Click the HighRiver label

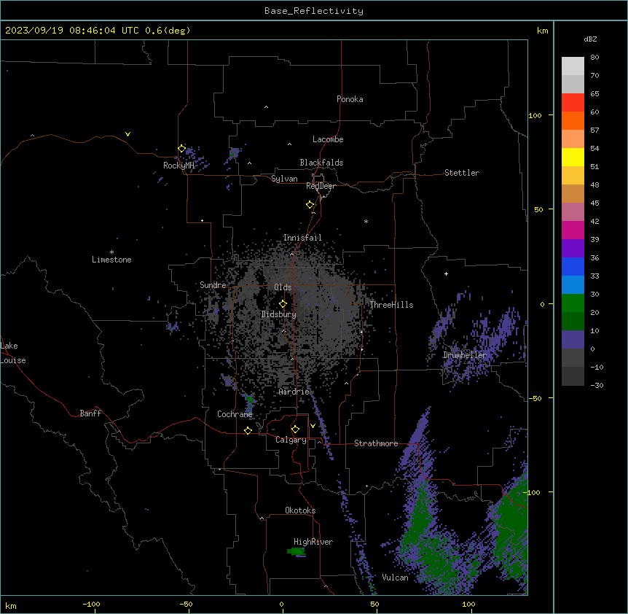[313, 542]
